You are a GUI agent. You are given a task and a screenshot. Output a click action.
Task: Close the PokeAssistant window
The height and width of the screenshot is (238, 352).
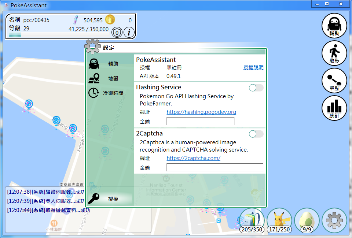tap(341, 4)
